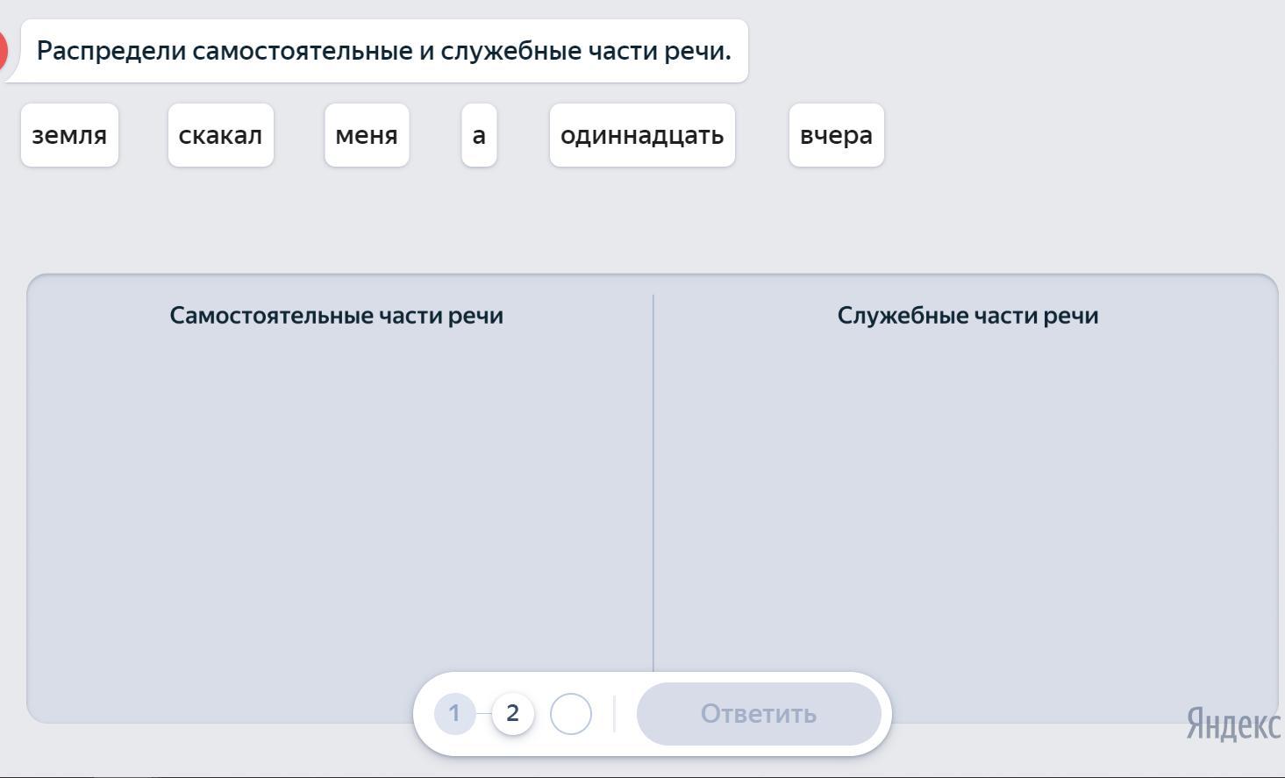The image size is (1285, 778).
Task: Select the single-letter chip «а»
Action: [479, 135]
